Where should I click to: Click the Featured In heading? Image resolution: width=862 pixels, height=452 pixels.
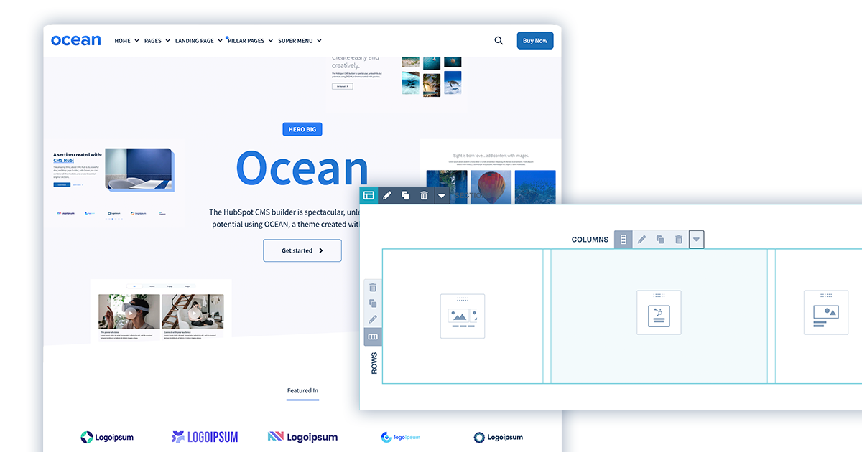(x=302, y=391)
